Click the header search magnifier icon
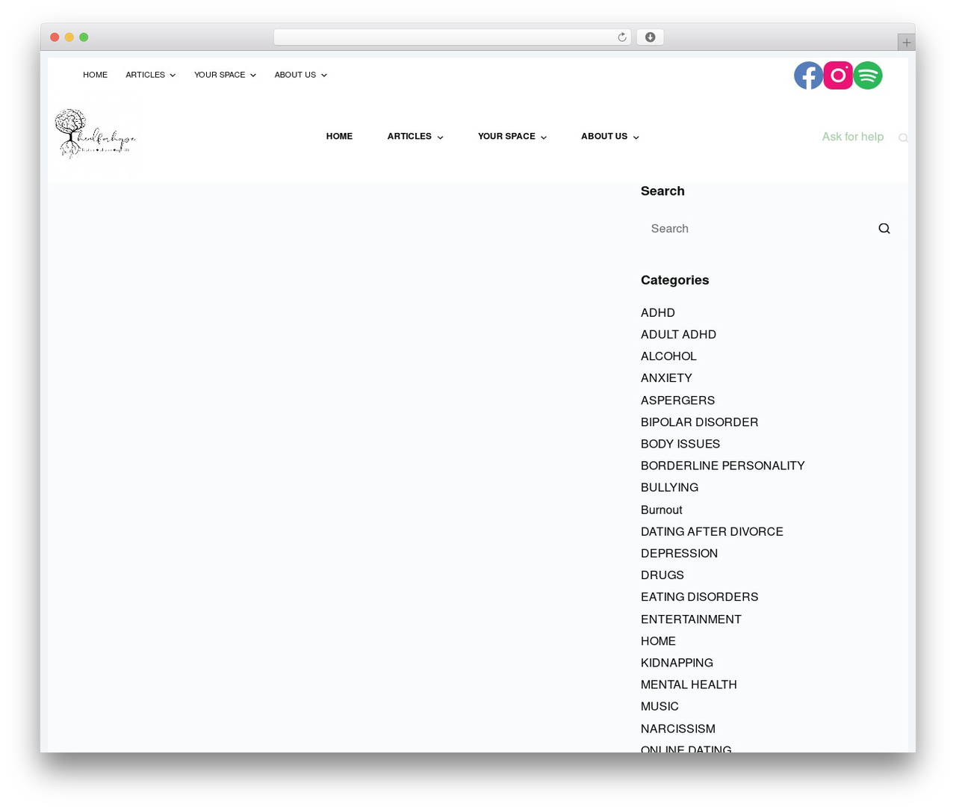956x810 pixels. 903,137
